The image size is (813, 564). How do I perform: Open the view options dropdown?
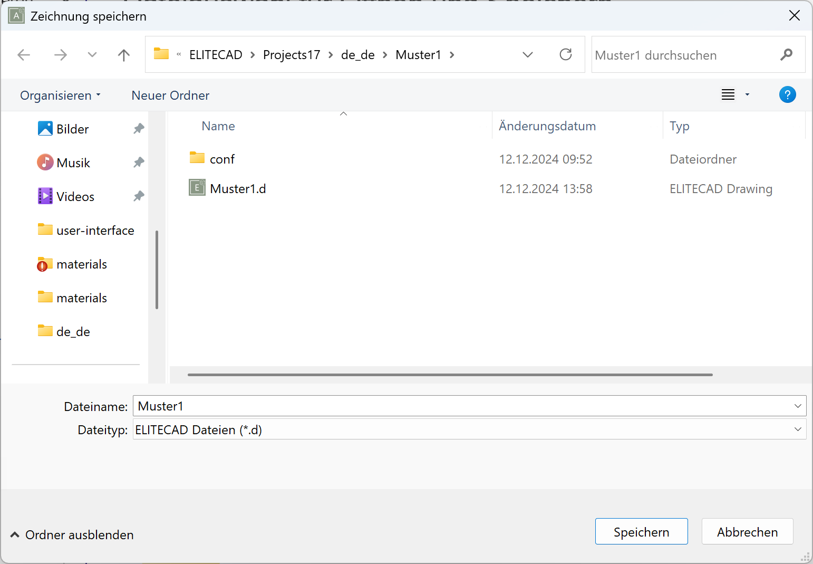point(747,95)
